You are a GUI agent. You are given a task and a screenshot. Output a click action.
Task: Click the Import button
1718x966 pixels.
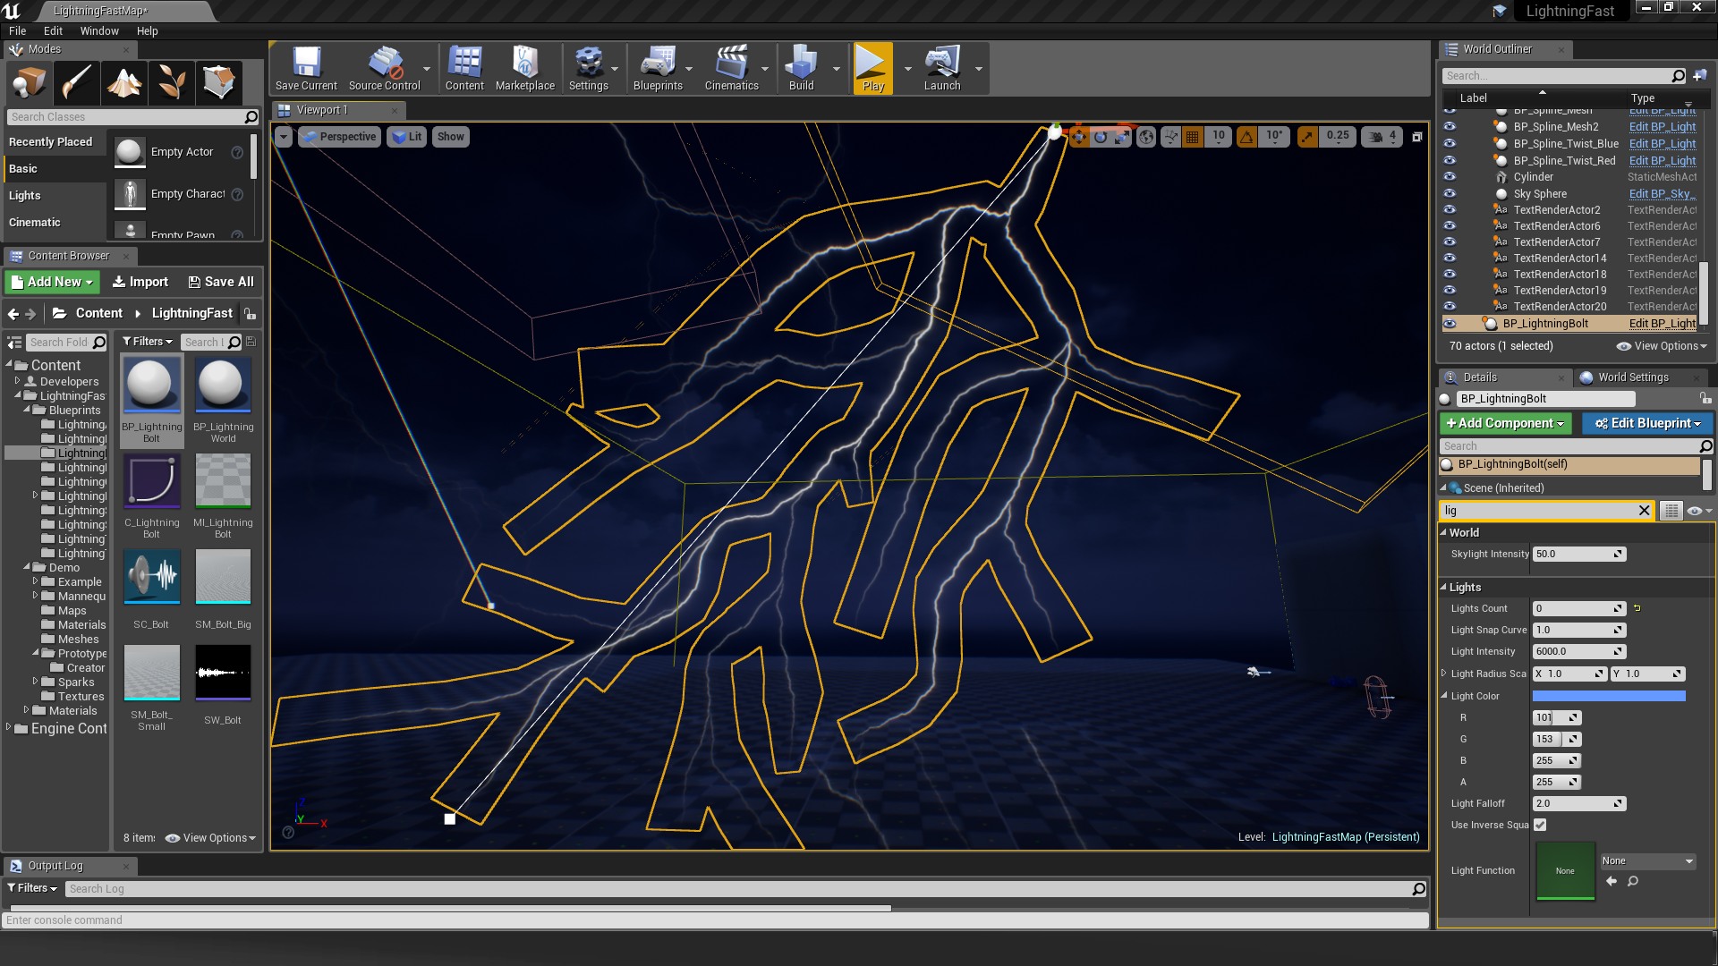(140, 282)
